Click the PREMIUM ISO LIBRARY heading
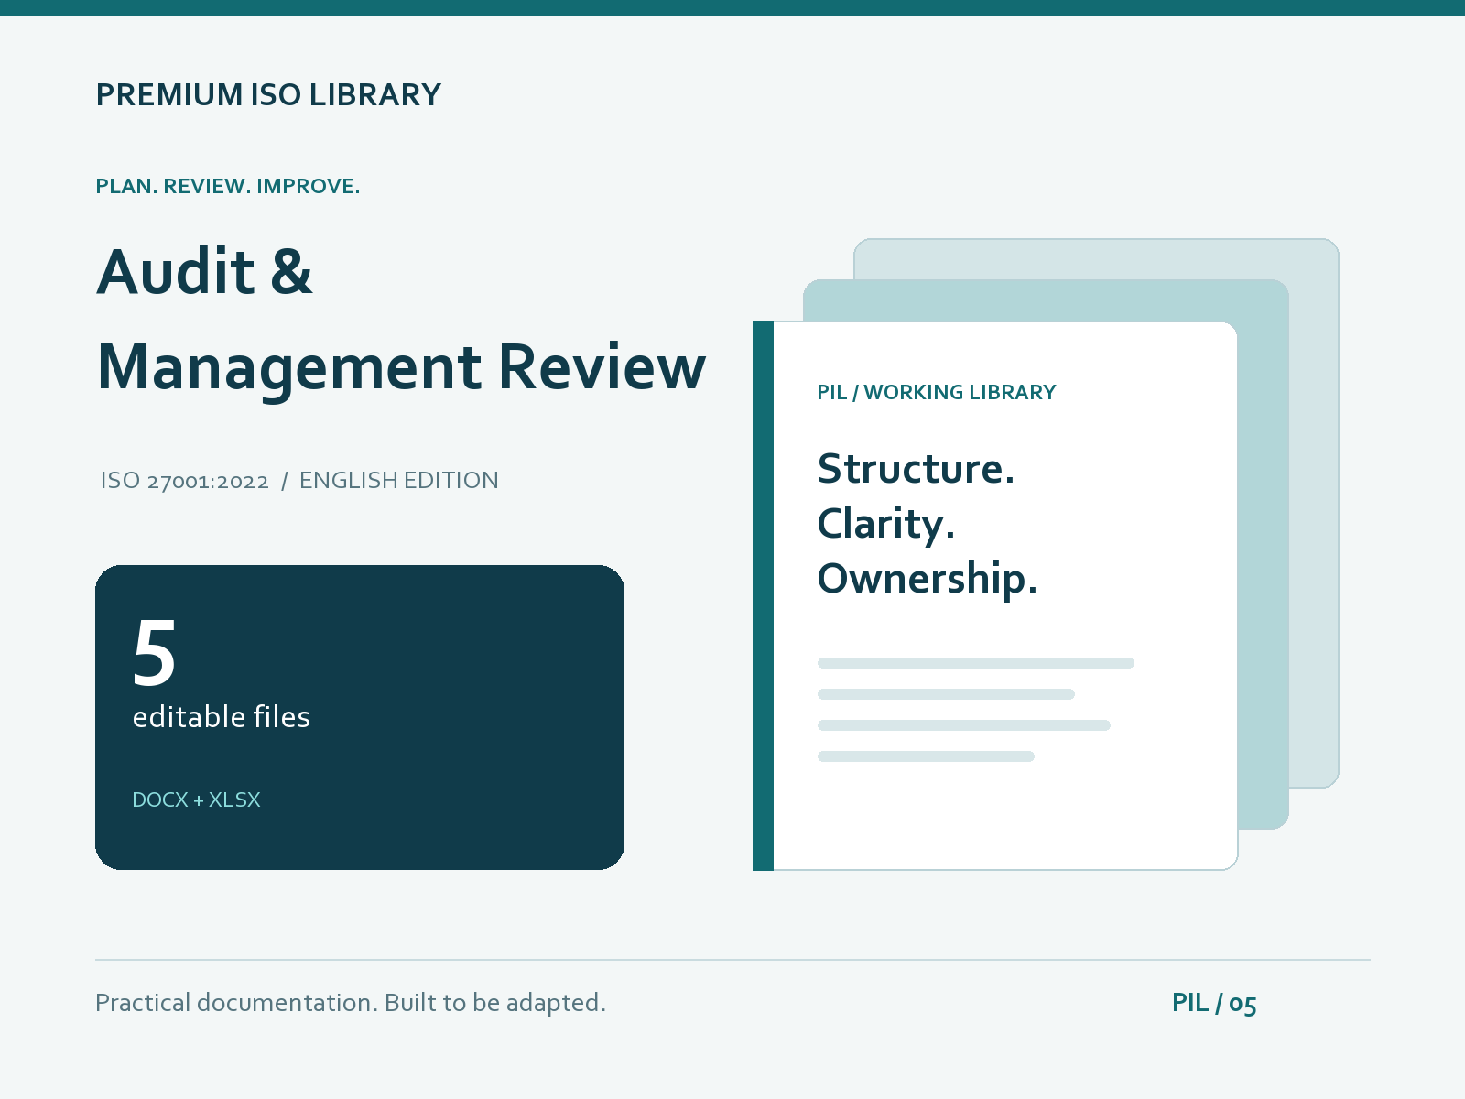 pyautogui.click(x=268, y=95)
